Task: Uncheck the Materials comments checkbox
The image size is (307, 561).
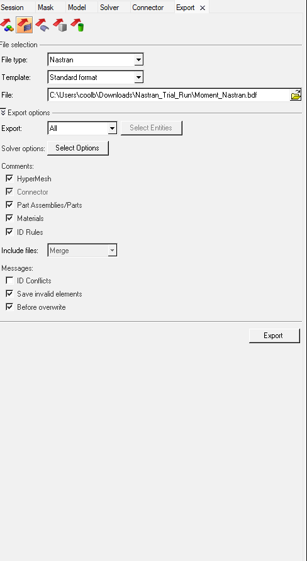Action: click(x=9, y=218)
